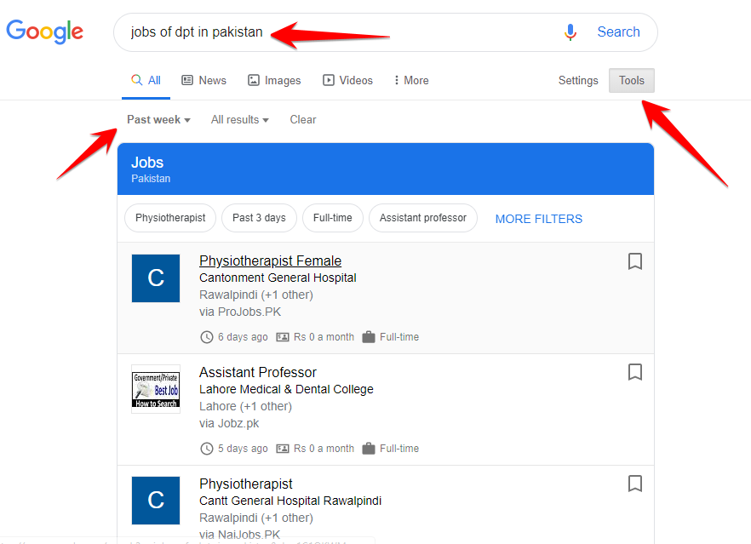Open the Physiotherapist Female job title

270,261
